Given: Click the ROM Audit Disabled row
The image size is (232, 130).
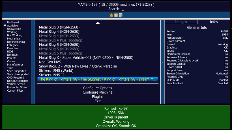Looking at the screenshot, I should point(197,80).
